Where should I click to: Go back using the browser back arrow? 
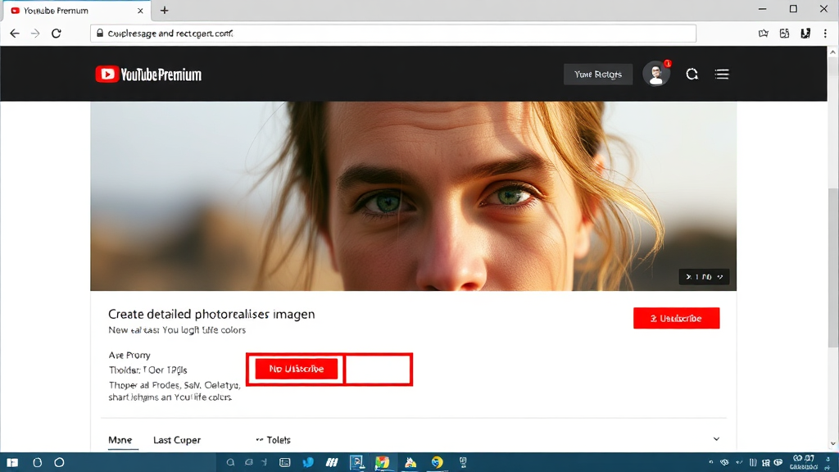click(x=15, y=34)
